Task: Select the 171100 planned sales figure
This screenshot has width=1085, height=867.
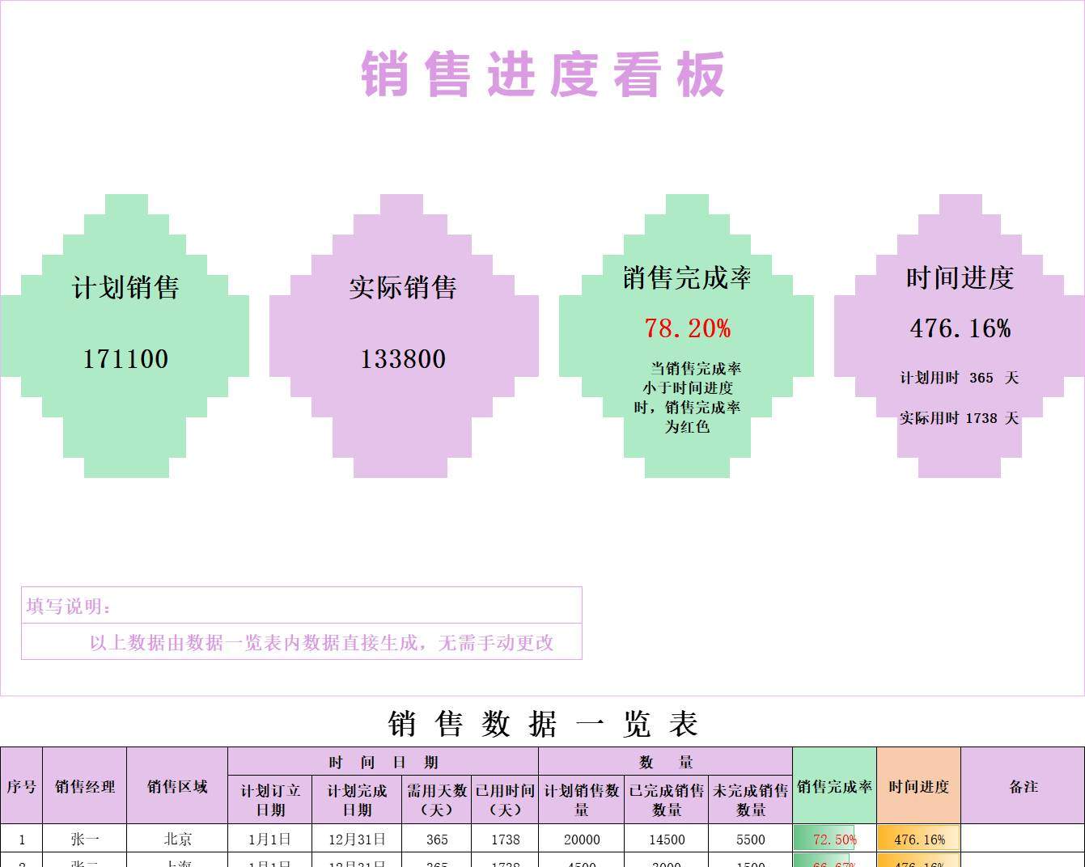Action: [x=125, y=359]
